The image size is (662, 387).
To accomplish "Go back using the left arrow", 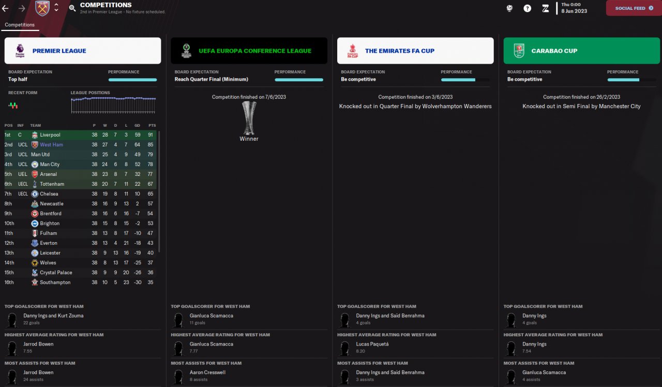I will (x=6, y=8).
